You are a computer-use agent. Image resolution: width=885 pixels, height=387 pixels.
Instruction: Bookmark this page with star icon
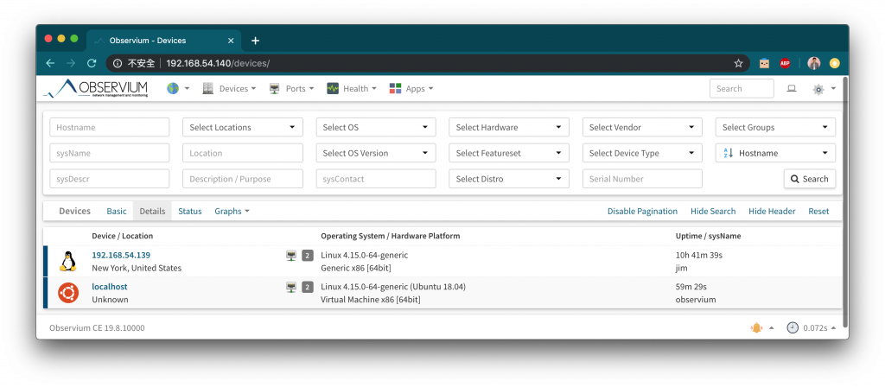(x=738, y=63)
